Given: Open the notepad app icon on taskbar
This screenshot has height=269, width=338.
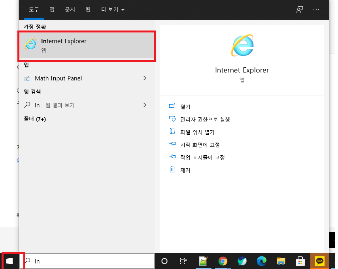Looking at the screenshot, I should click(x=203, y=261).
